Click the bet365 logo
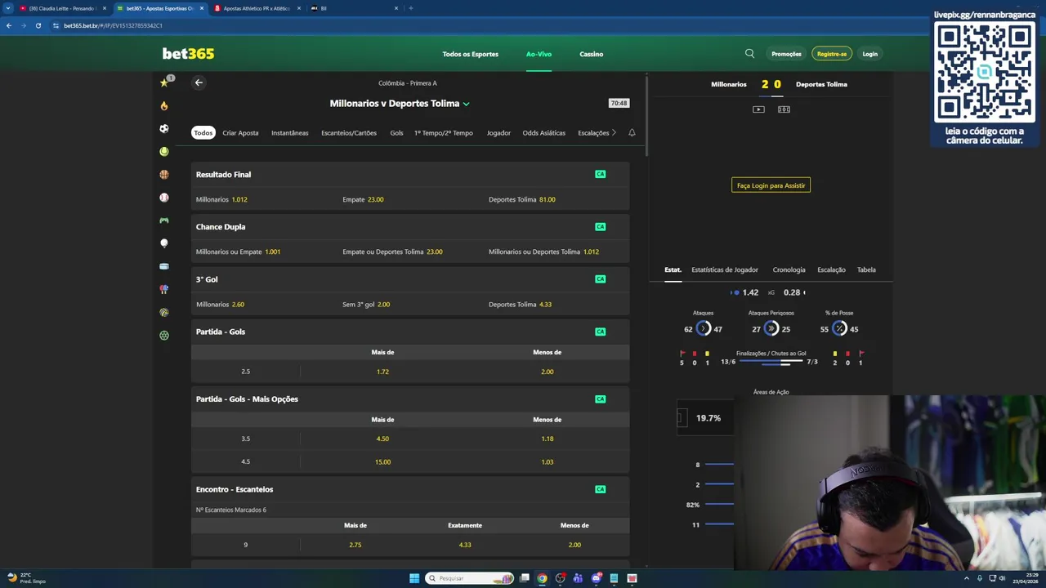 [188, 54]
